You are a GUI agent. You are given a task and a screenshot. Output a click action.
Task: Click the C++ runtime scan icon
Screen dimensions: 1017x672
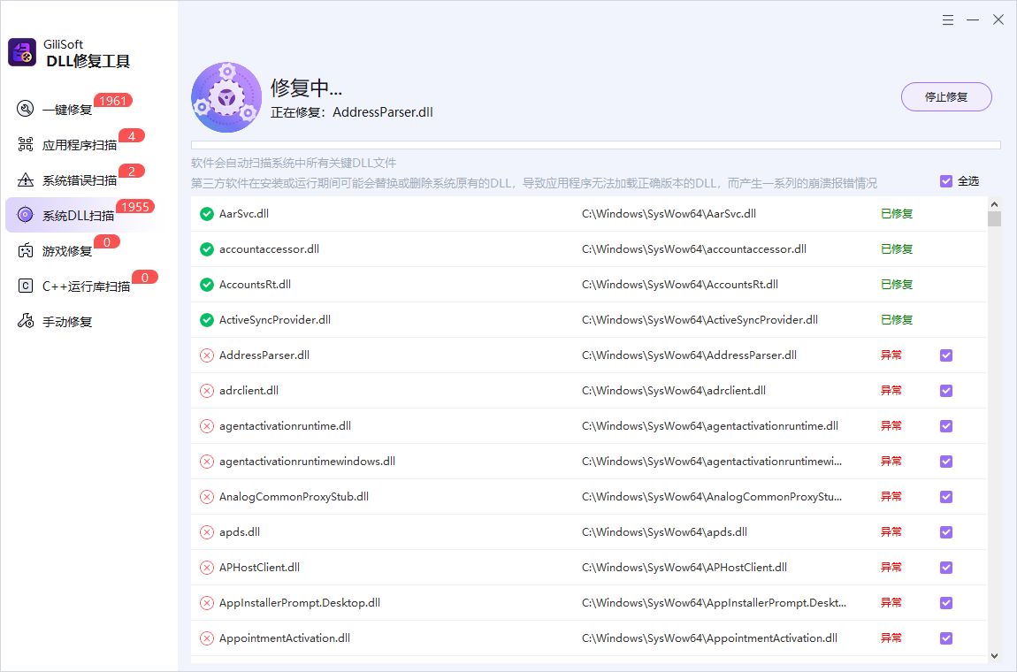pos(26,286)
